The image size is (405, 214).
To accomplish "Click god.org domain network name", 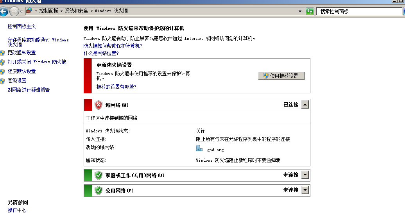I will 215,150.
